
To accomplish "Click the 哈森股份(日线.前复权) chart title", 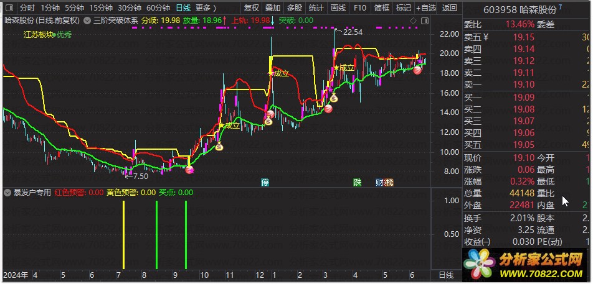I will (x=42, y=21).
